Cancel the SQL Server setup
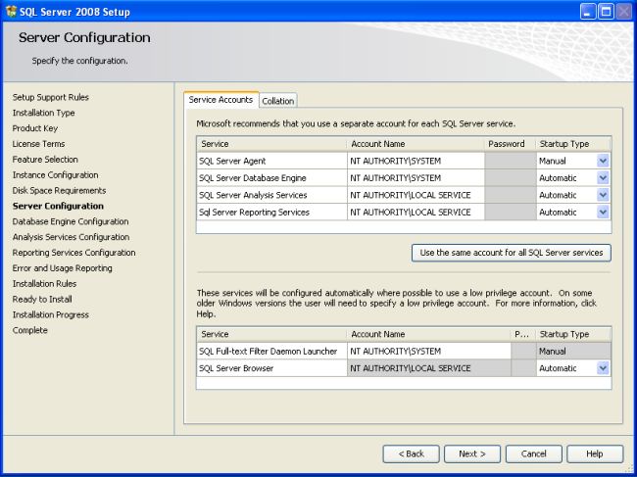This screenshot has width=637, height=477. pos(533,453)
